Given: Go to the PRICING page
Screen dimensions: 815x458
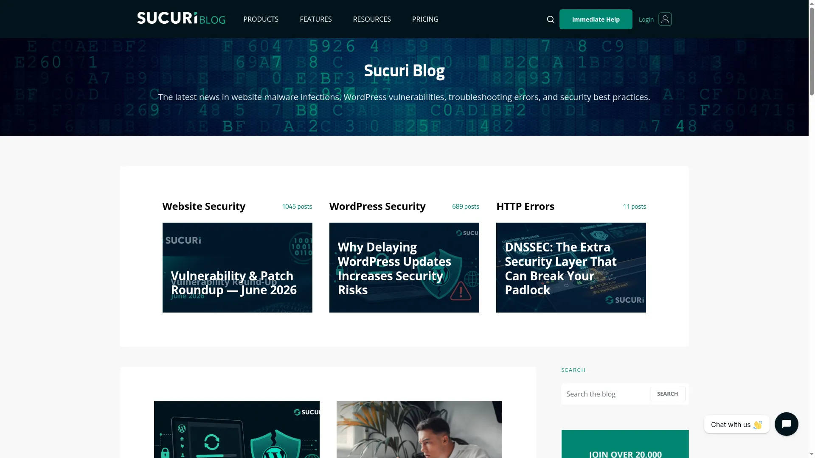Looking at the screenshot, I should pos(425,19).
